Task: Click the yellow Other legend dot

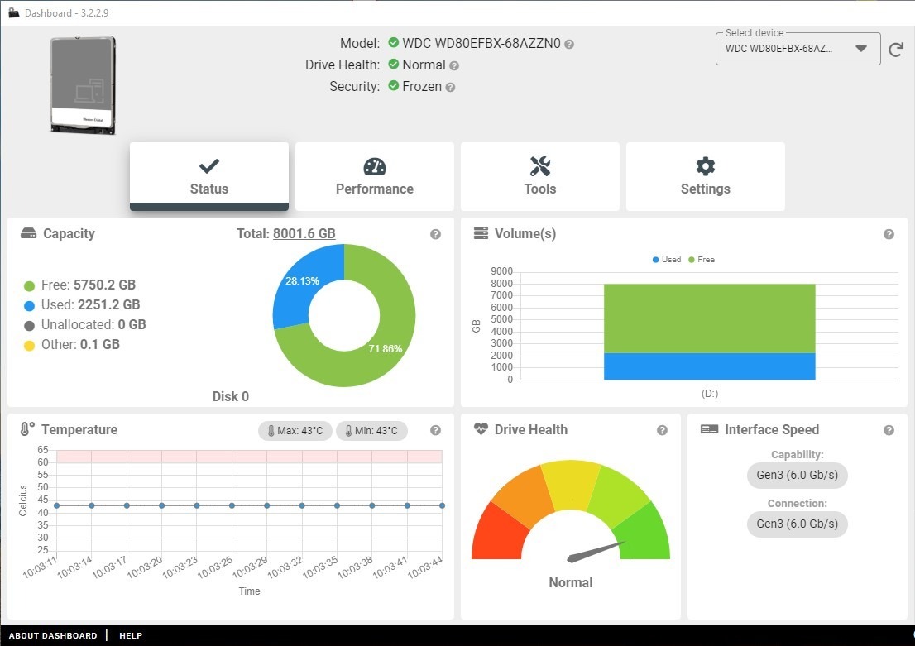Action: pos(29,346)
